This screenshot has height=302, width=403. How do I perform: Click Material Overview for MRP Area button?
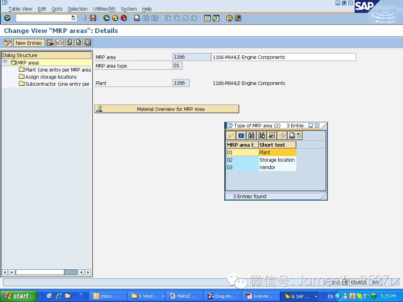point(167,109)
